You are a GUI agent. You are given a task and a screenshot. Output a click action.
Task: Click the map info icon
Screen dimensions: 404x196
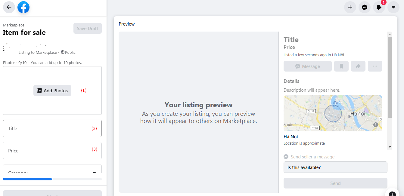[x=376, y=124]
